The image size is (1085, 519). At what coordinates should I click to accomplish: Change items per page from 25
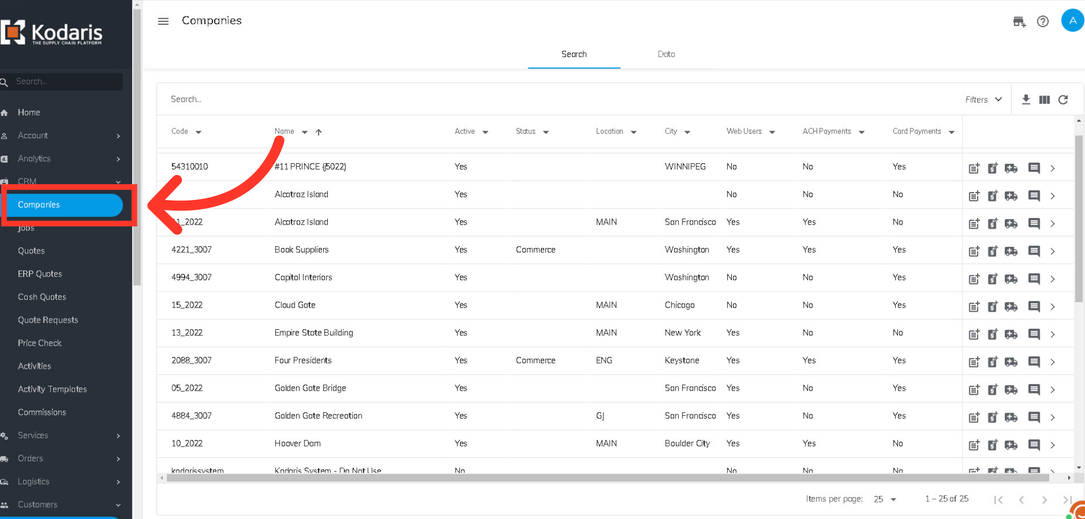885,499
